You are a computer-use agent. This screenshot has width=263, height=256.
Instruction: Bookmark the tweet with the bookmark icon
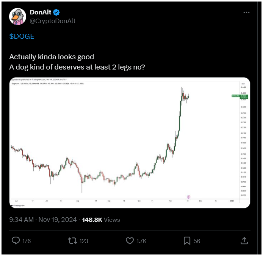pos(187,241)
